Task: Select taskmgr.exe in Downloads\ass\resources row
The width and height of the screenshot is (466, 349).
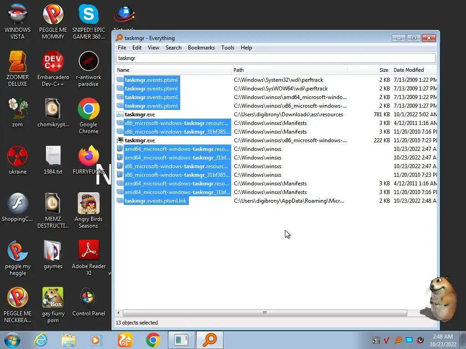Action: pyautogui.click(x=276, y=115)
